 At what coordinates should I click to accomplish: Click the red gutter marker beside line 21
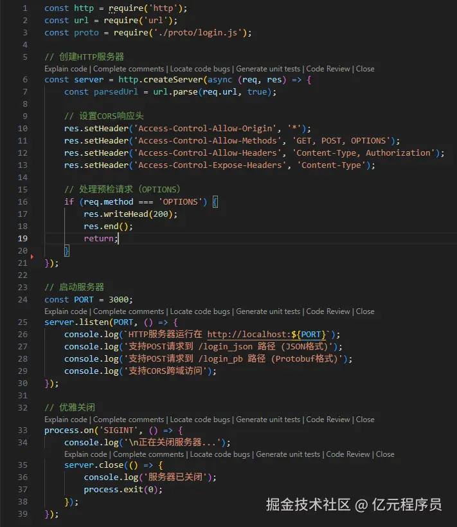(32, 257)
